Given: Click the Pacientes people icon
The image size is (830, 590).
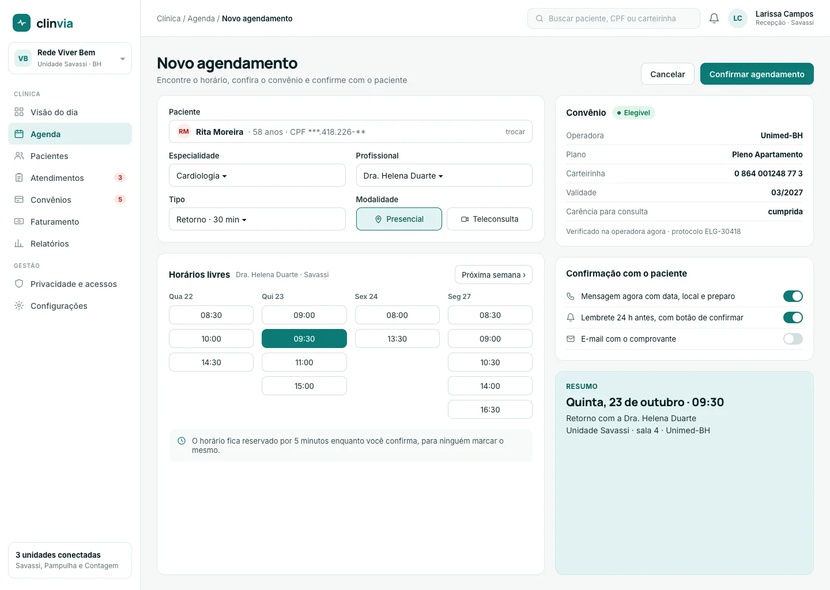Looking at the screenshot, I should 19,156.
